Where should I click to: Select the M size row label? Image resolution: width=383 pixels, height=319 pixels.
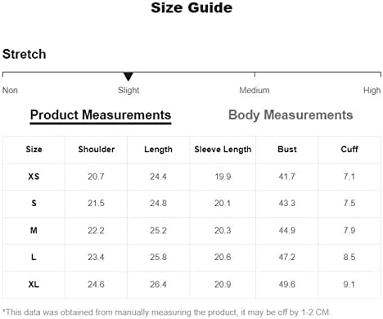coord(34,231)
